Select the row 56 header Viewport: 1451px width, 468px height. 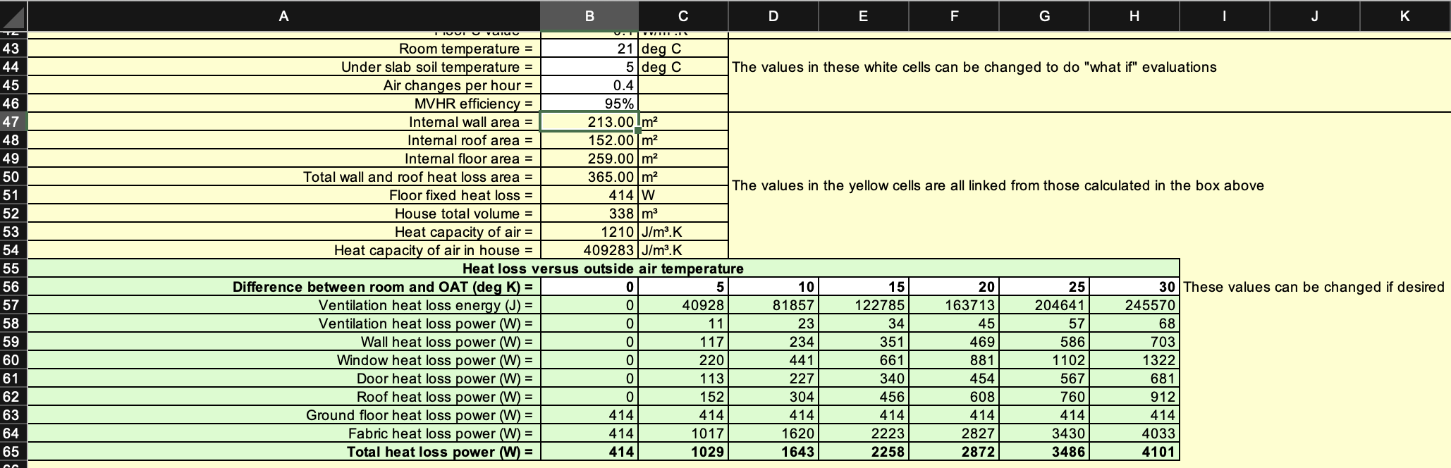click(12, 287)
